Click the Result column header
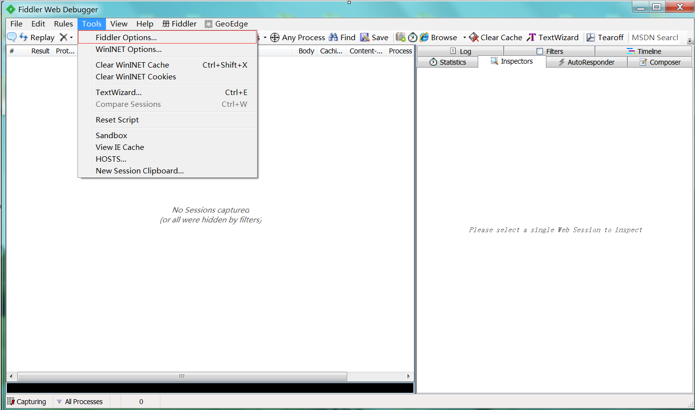 coord(40,51)
